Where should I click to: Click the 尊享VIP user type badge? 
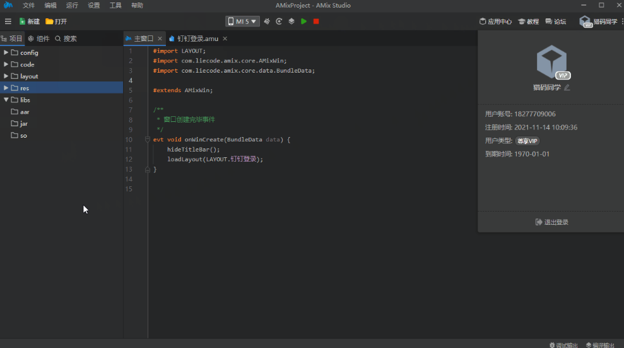[527, 141]
